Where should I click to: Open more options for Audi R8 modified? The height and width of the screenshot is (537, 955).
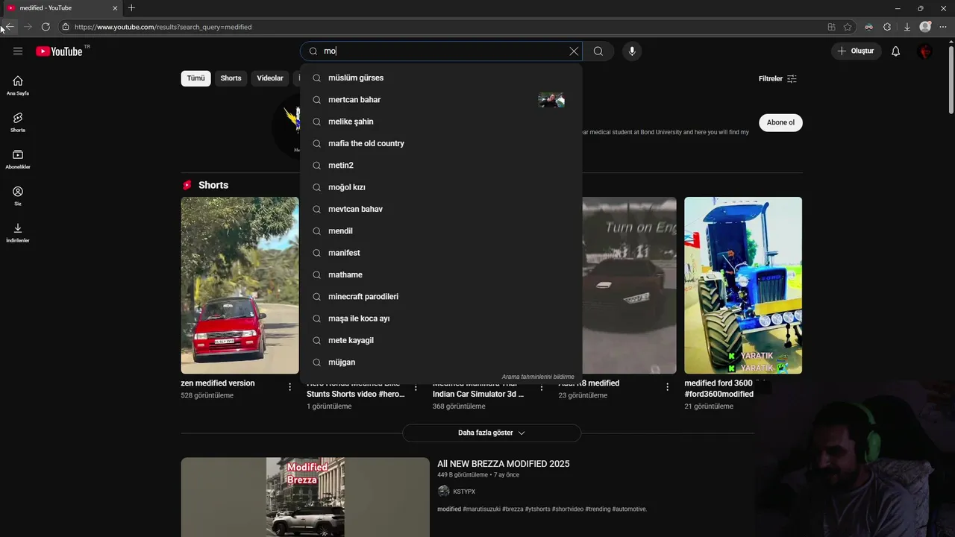(x=668, y=387)
